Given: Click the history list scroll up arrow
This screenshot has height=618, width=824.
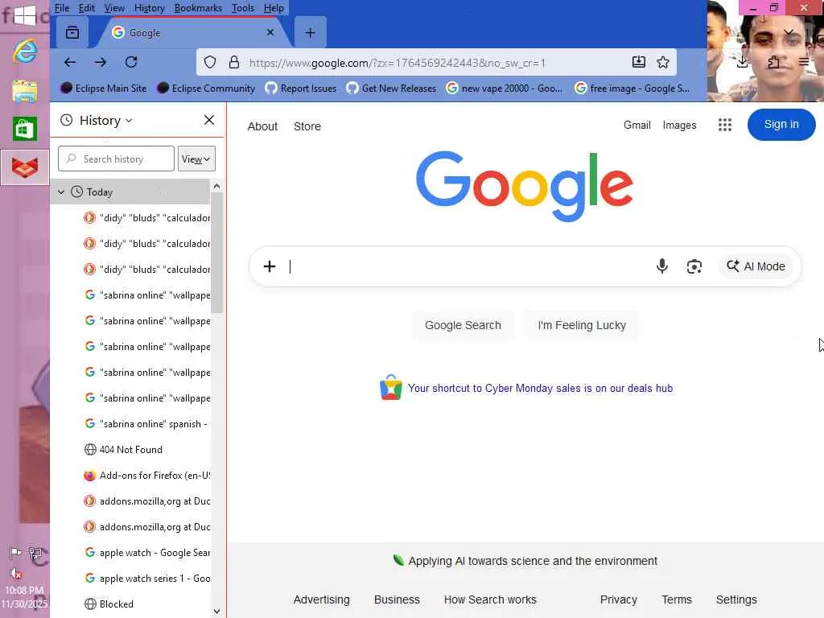Looking at the screenshot, I should point(216,186).
